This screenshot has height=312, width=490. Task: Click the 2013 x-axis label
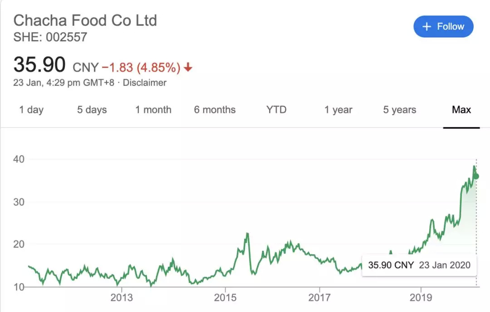(122, 297)
